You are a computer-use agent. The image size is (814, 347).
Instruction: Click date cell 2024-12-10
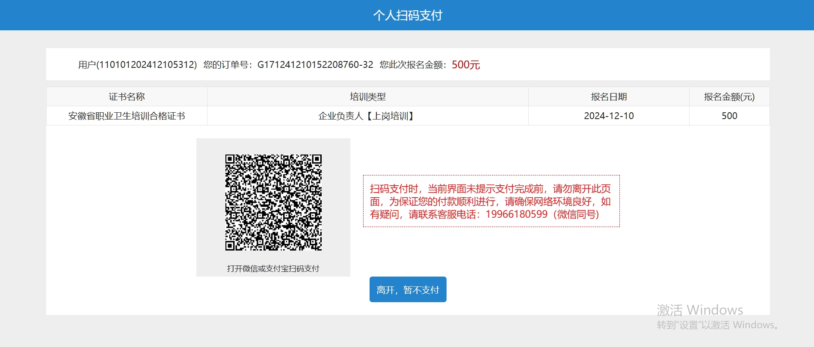(x=609, y=116)
